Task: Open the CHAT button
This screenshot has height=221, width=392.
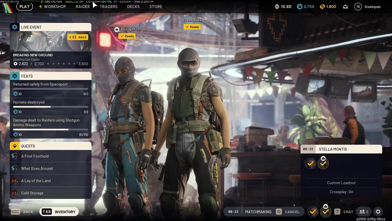Action: (x=348, y=212)
